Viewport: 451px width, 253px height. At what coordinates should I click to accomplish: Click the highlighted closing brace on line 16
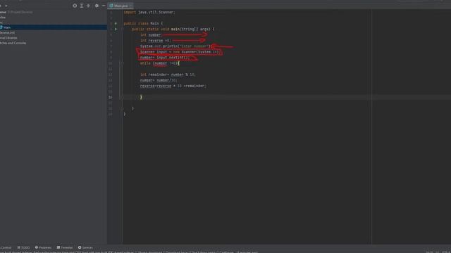pos(141,97)
